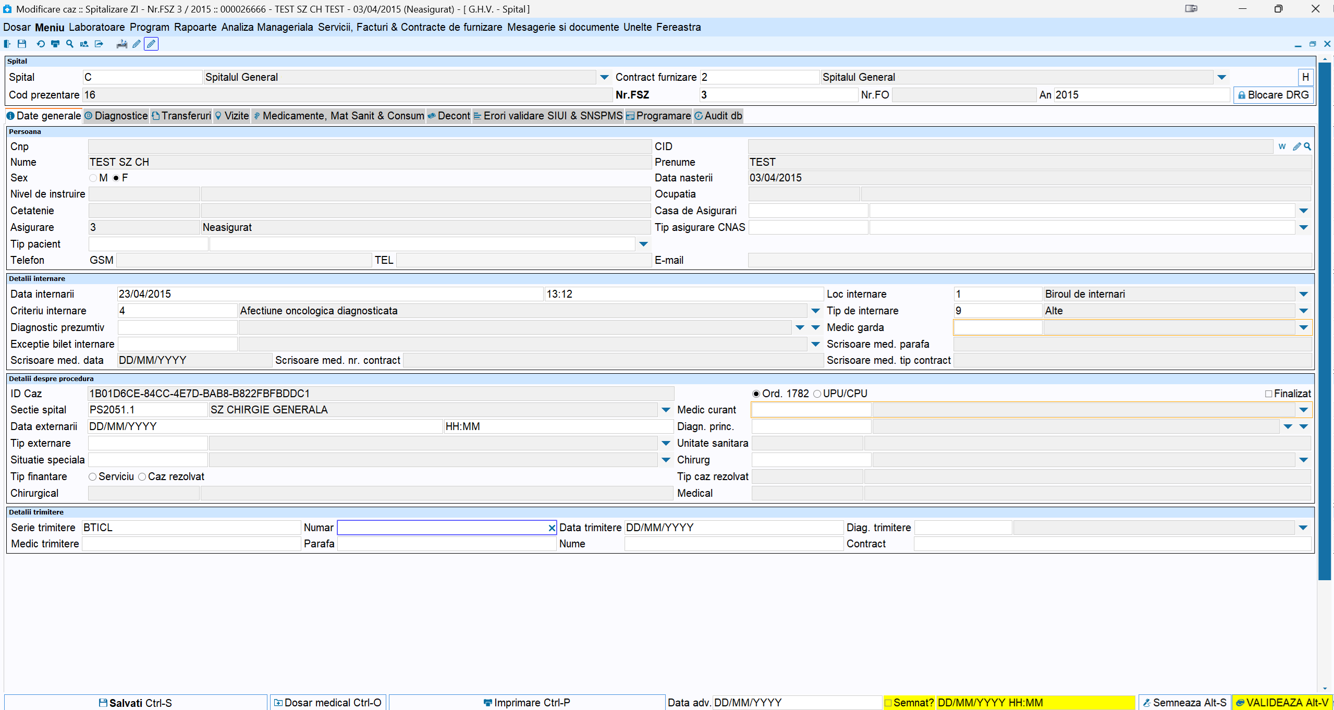Toggle the Finalizat checkbox

1269,394
